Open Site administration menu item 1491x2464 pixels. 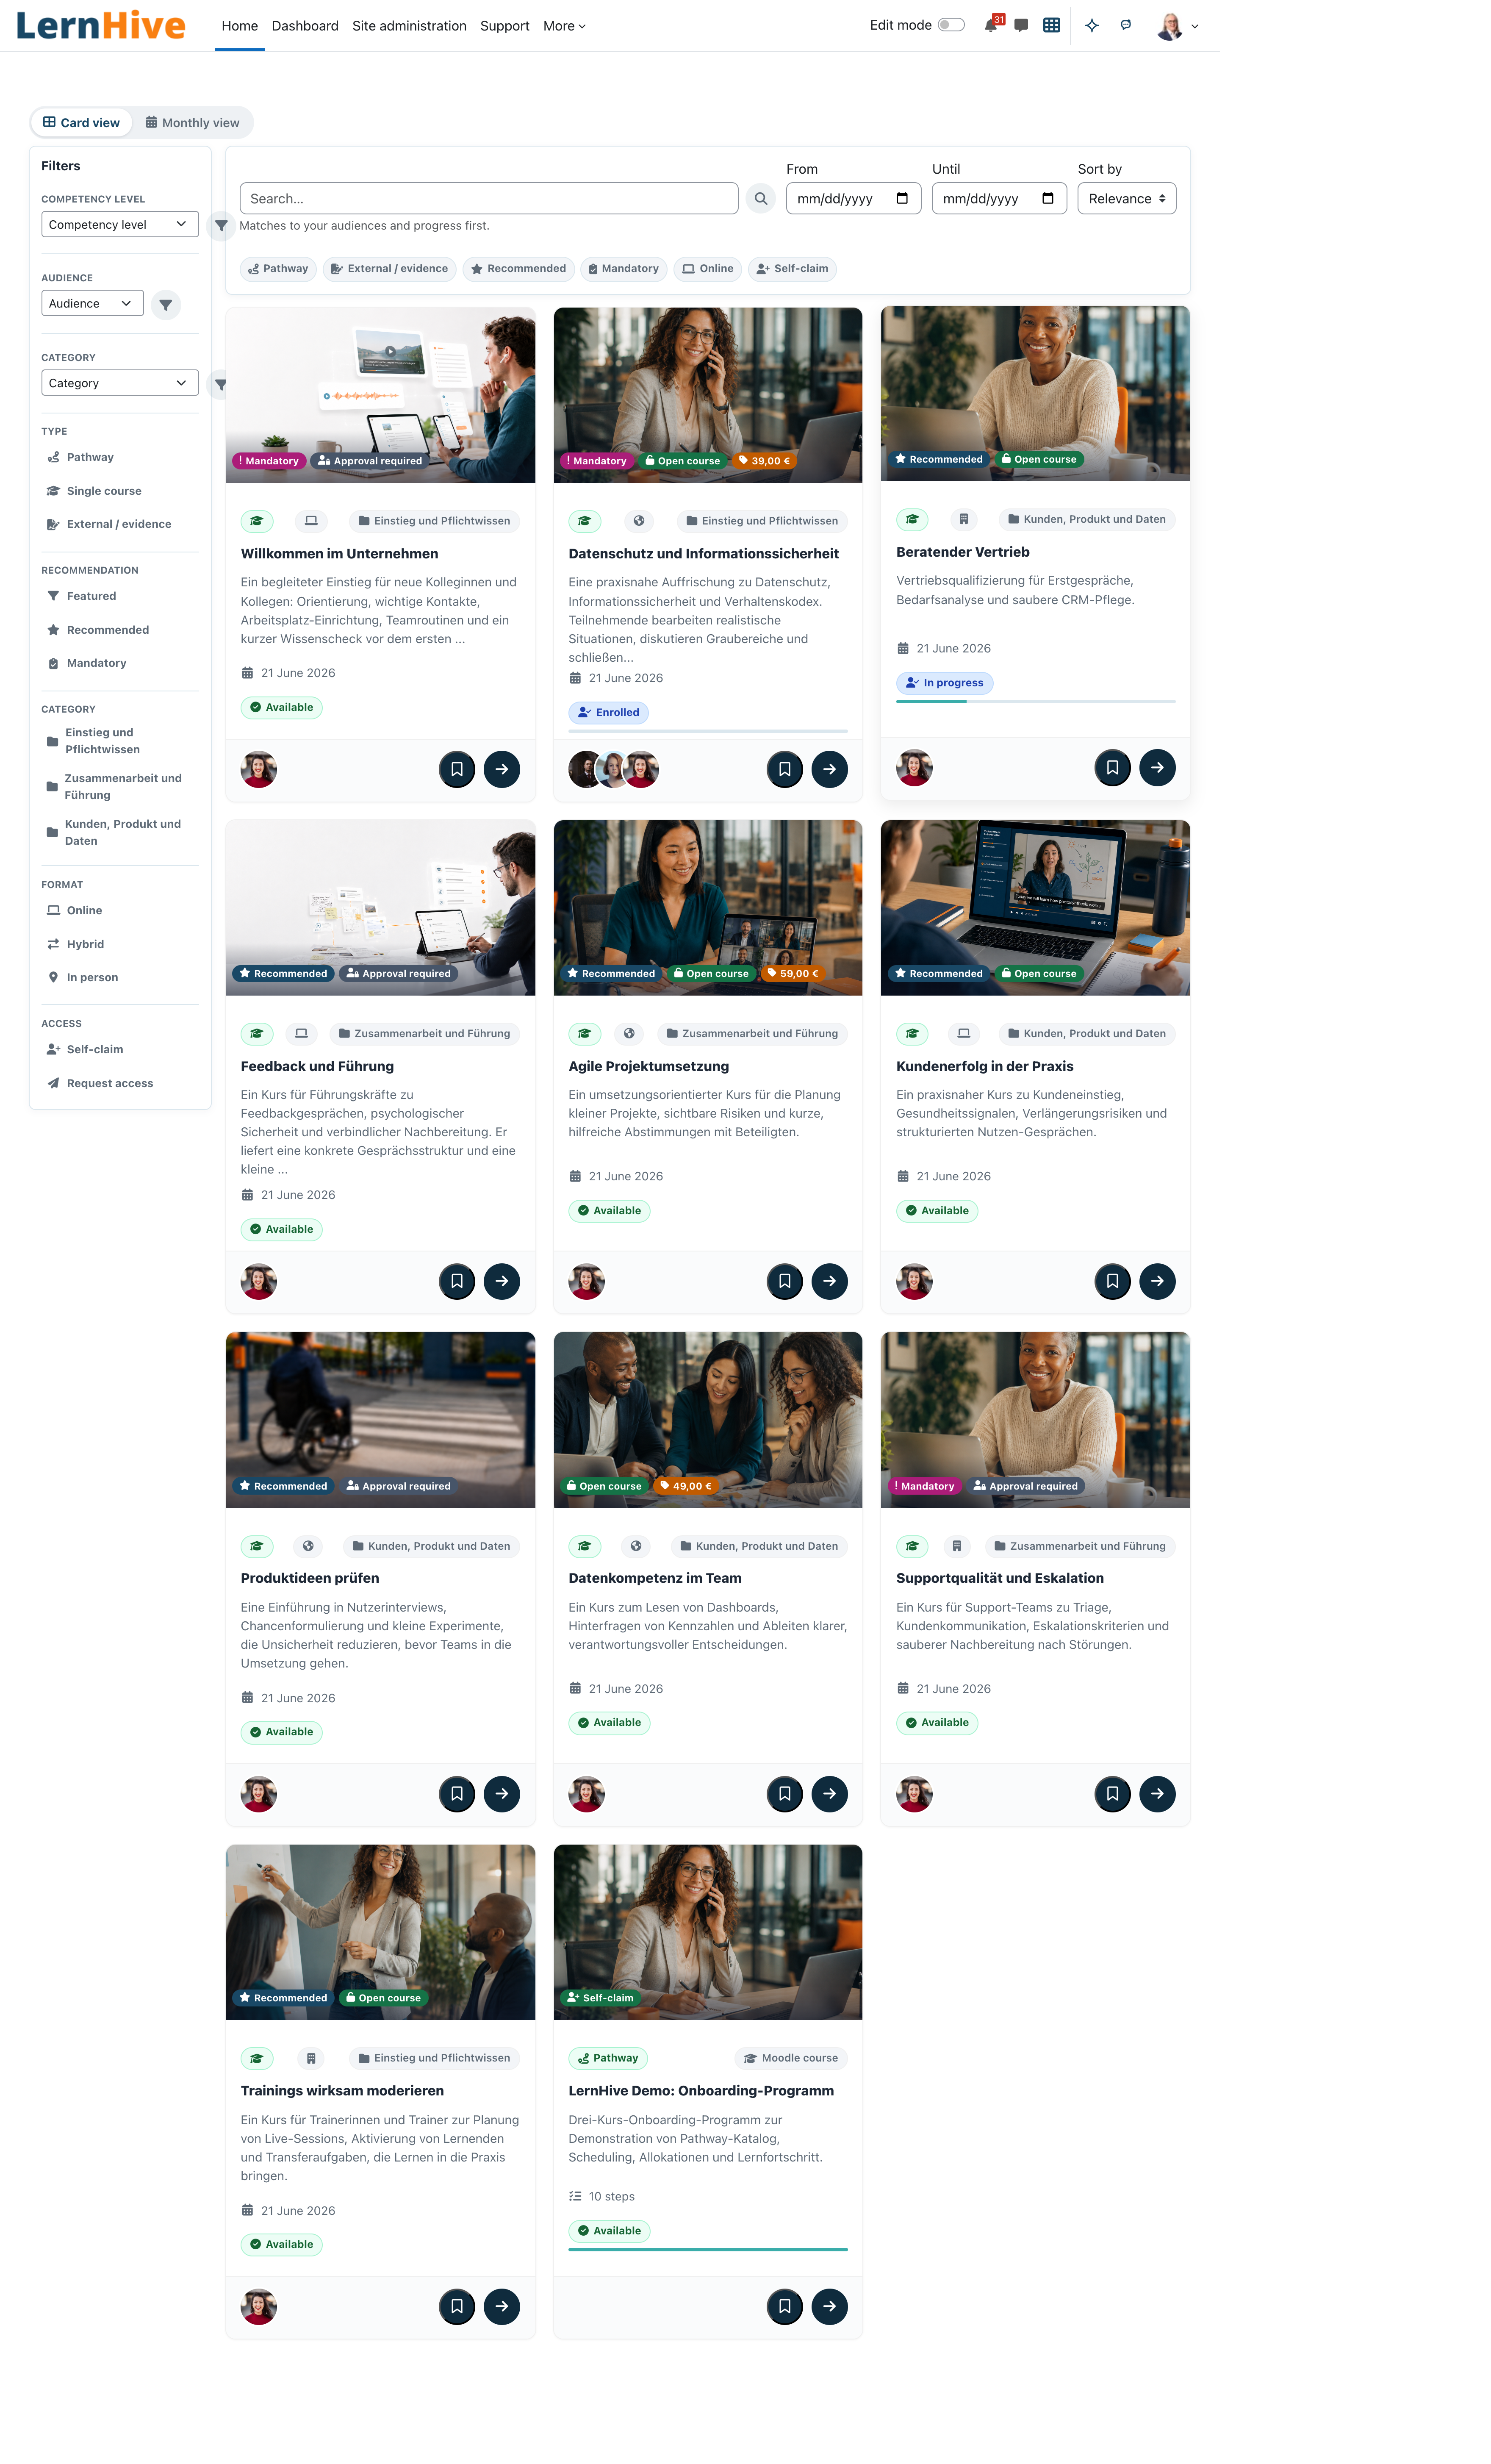[409, 26]
